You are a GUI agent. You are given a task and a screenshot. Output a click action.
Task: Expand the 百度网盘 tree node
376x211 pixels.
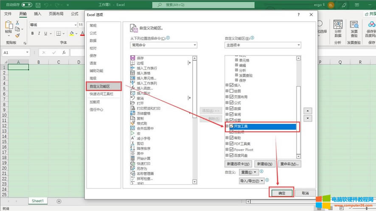pos(227,155)
